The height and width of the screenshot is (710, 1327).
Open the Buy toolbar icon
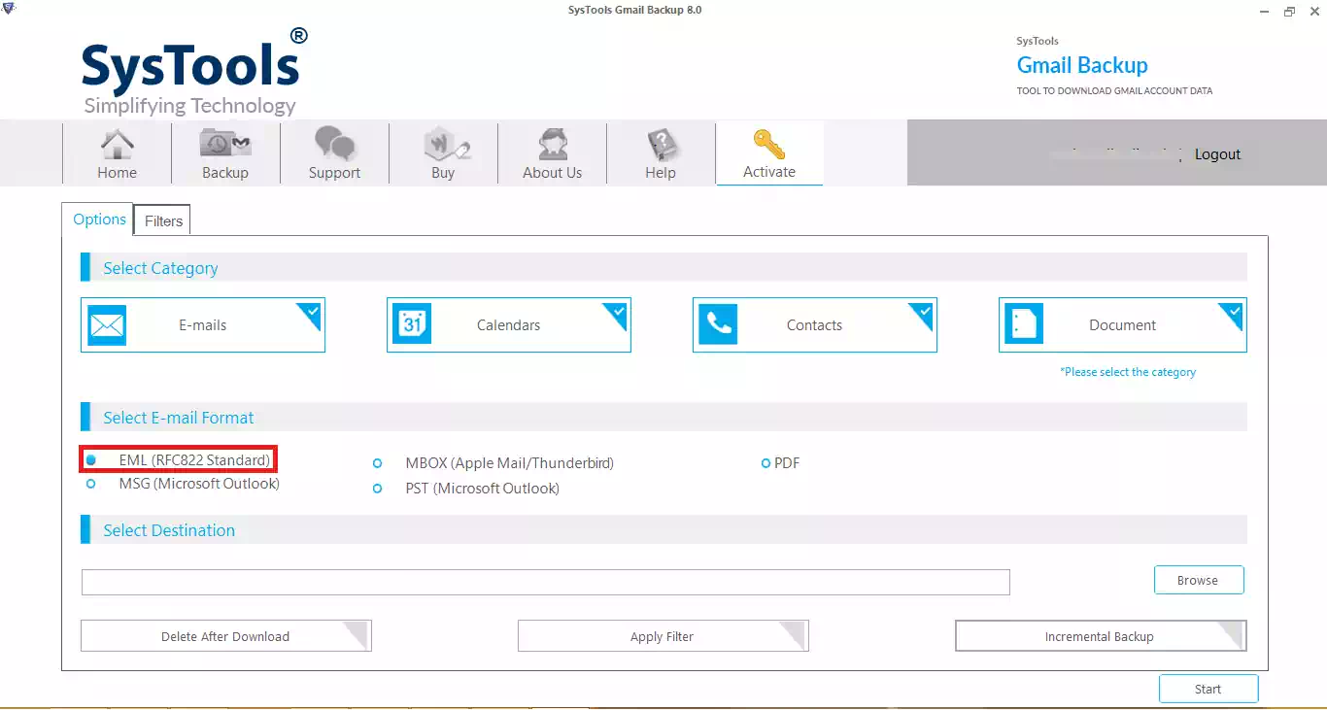(443, 153)
